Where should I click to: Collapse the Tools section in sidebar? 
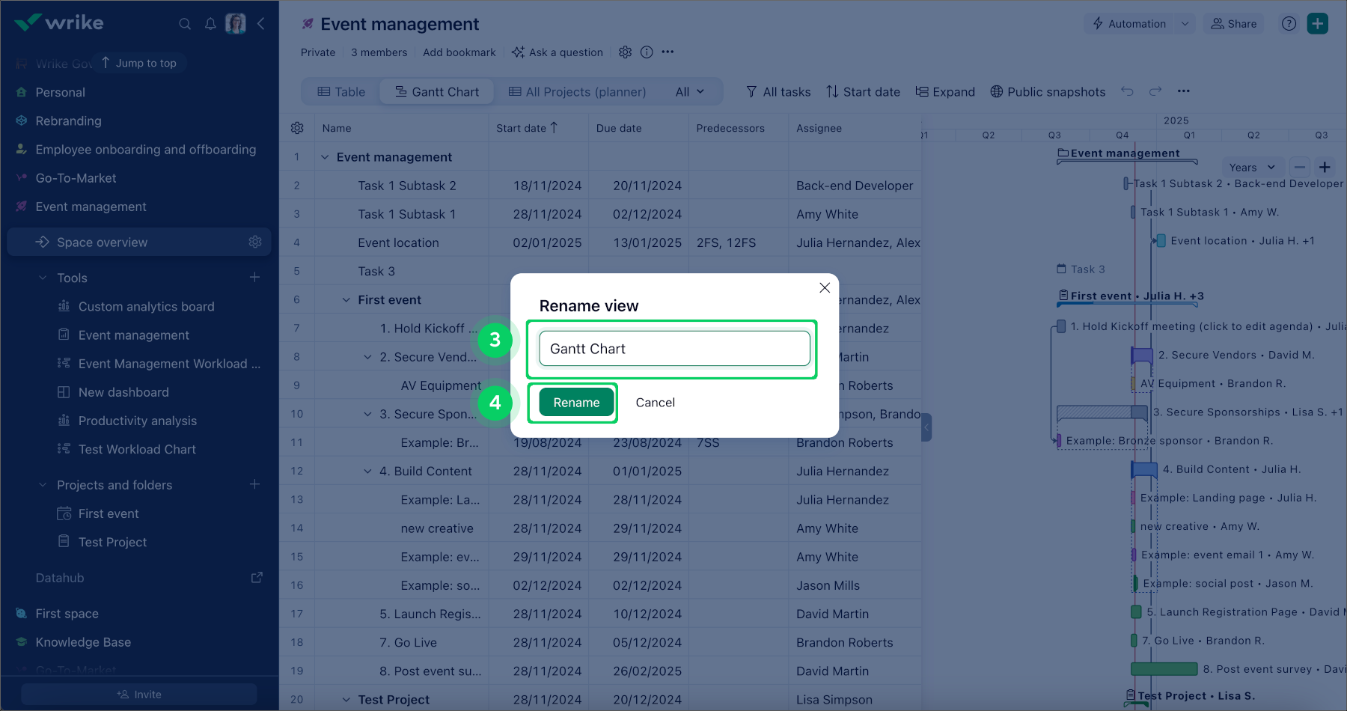pos(43,278)
